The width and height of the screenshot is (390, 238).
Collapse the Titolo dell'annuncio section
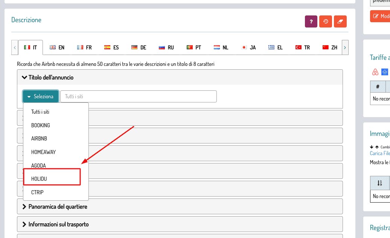coord(47,78)
